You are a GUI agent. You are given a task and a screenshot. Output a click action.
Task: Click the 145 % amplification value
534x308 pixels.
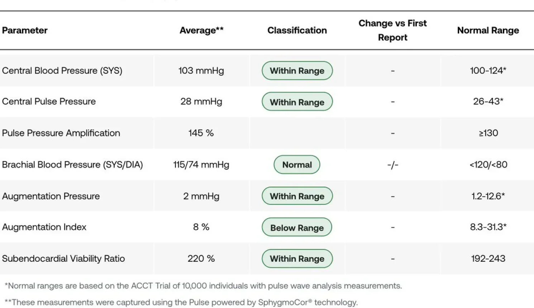tap(201, 133)
